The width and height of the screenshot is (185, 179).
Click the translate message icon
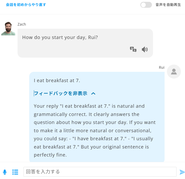point(133,49)
